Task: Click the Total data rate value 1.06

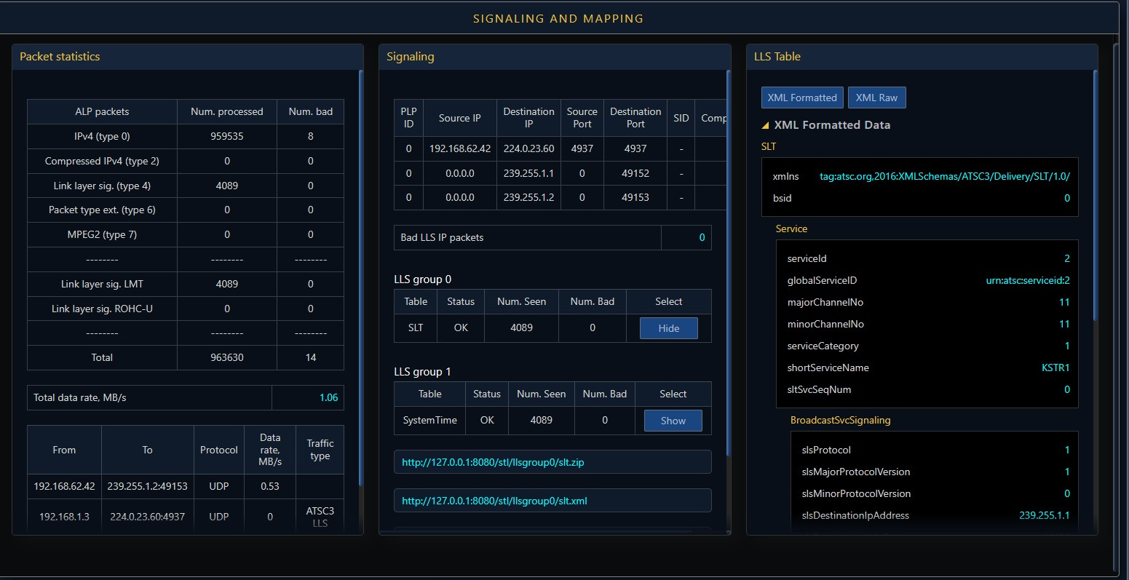Action: pyautogui.click(x=329, y=397)
